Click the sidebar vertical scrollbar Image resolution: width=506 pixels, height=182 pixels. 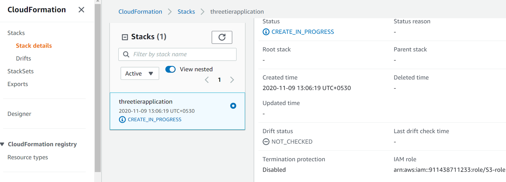tap(98, 88)
